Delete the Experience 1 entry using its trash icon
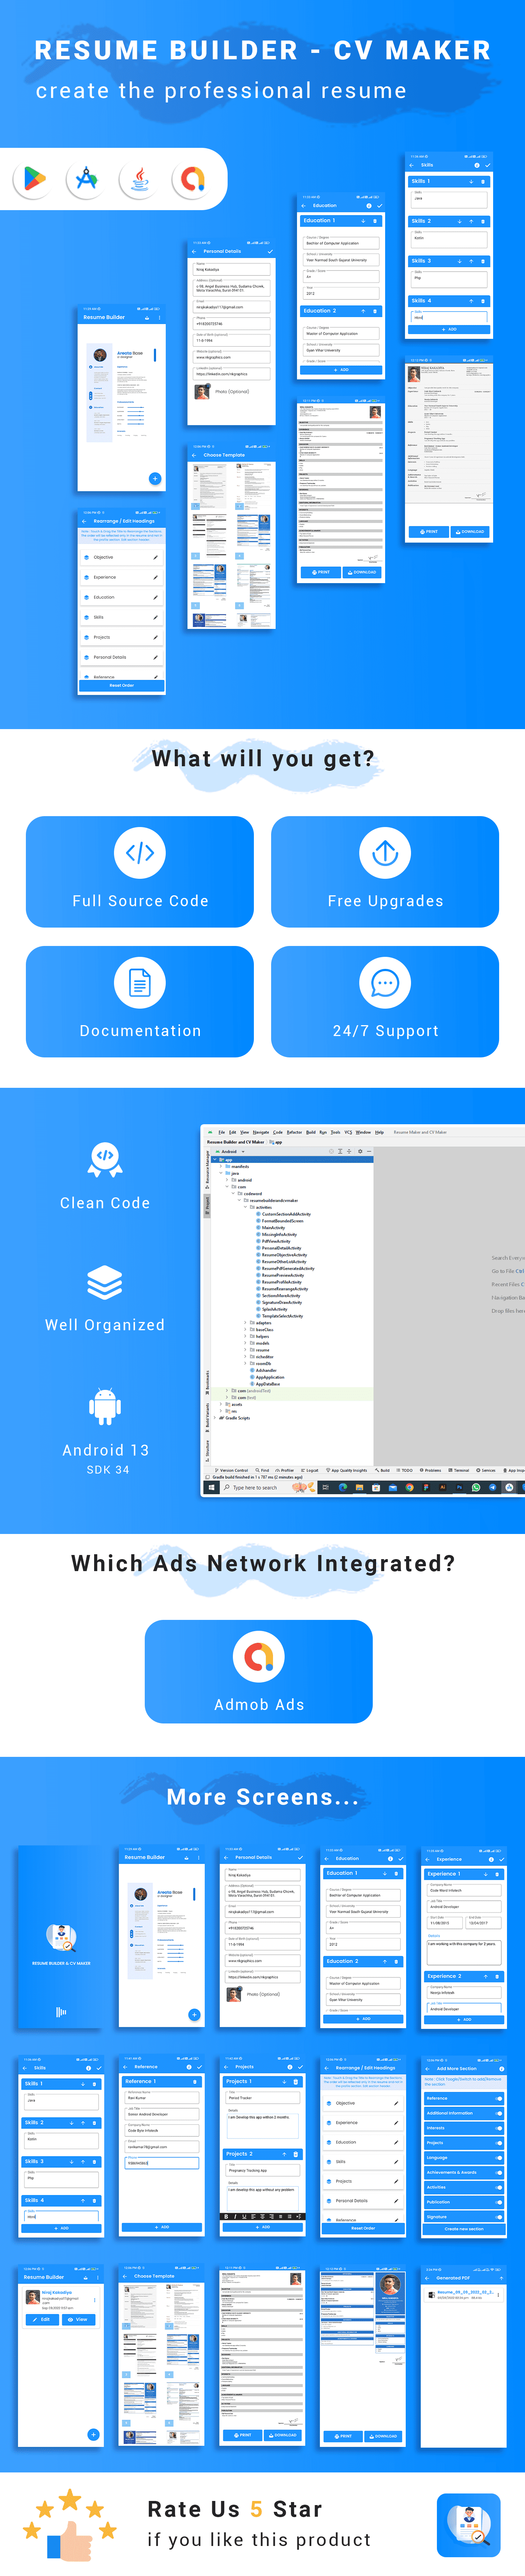This screenshot has width=525, height=2576. [497, 1873]
